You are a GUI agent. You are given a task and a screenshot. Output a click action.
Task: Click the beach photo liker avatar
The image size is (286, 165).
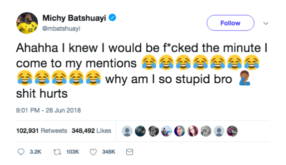(167, 131)
